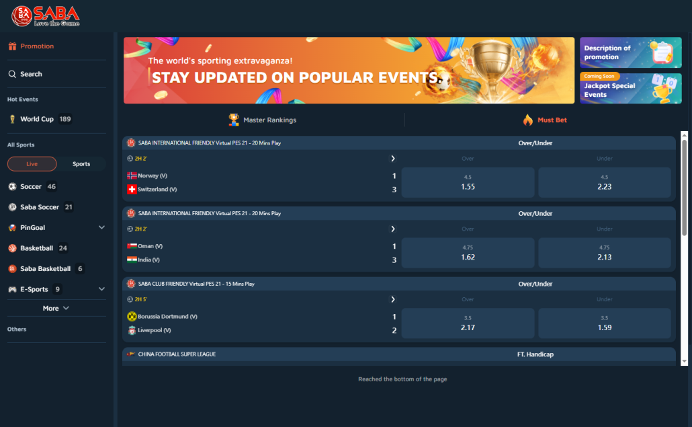Bet Under 3.5 at 1.59
692x427 pixels.
(x=605, y=323)
